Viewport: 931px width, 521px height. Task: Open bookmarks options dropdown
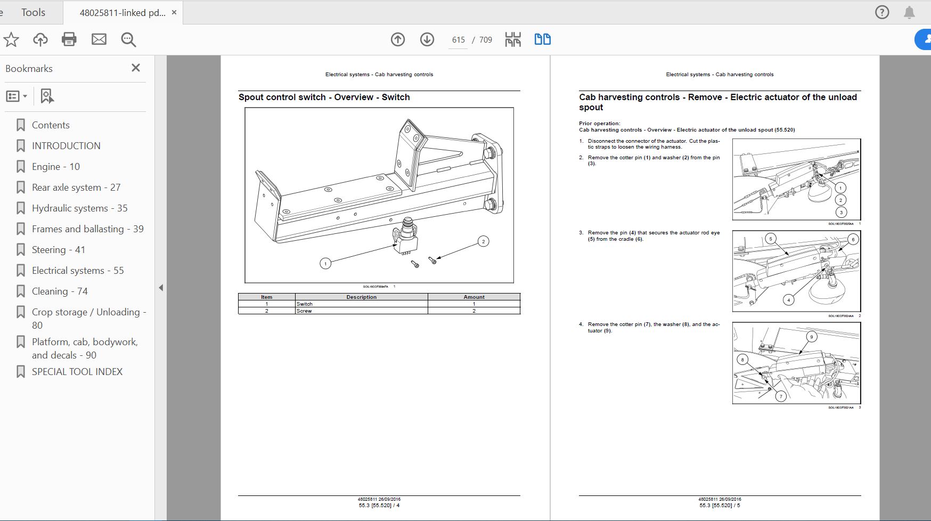tap(17, 96)
